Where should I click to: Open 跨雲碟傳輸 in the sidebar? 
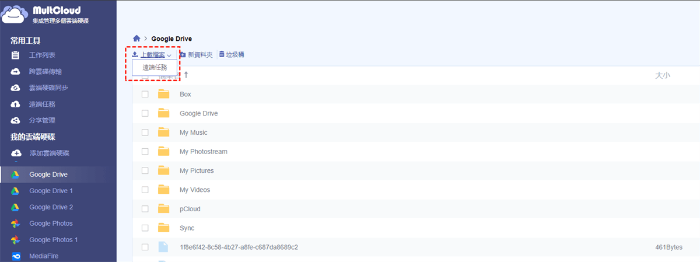coord(45,71)
